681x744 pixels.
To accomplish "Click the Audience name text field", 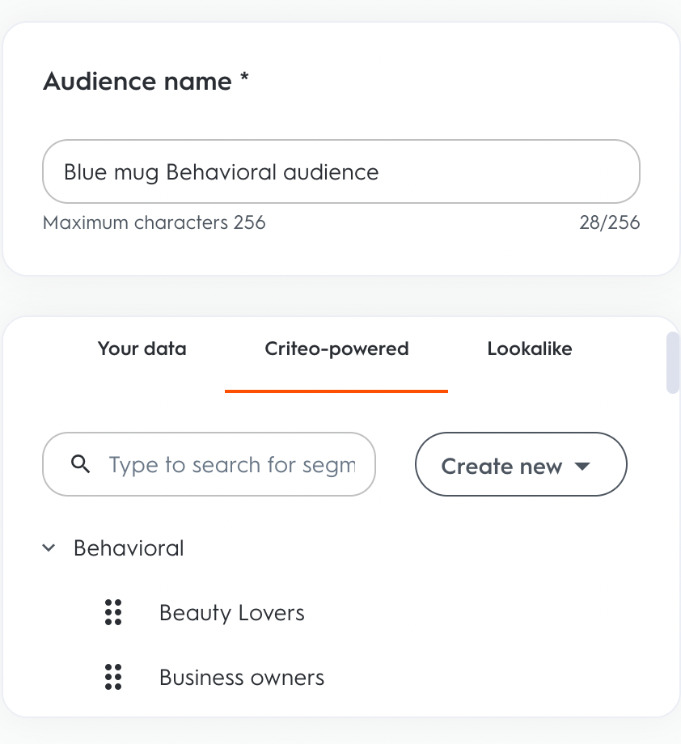I will [x=340, y=171].
